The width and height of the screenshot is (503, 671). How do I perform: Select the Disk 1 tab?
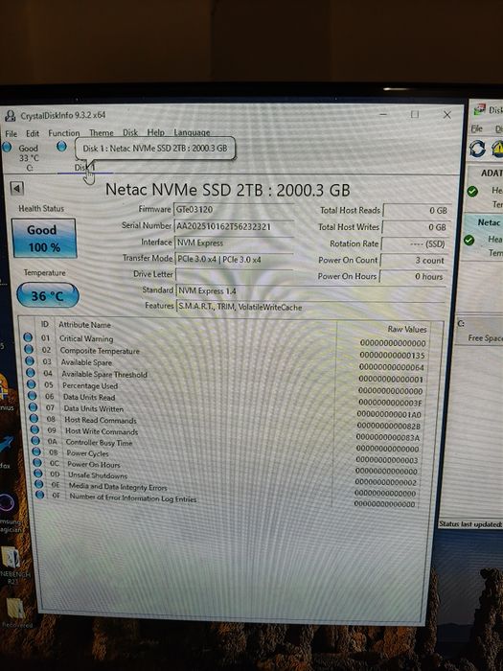pyautogui.click(x=84, y=167)
